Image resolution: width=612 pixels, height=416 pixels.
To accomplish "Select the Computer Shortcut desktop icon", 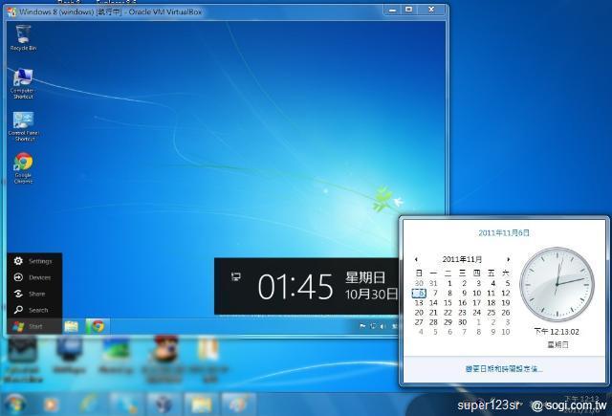I will [23, 83].
